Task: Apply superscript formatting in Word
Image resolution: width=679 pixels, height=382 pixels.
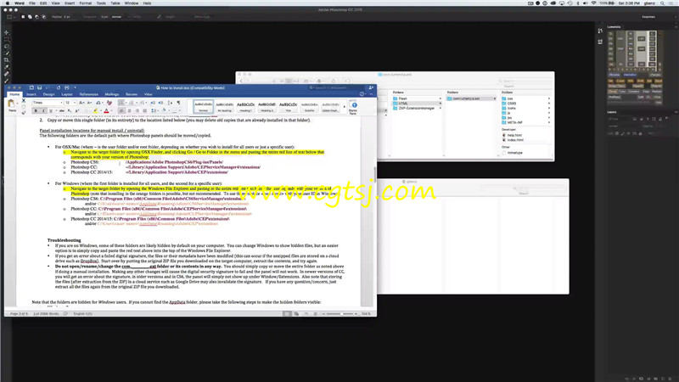Action: coord(77,111)
